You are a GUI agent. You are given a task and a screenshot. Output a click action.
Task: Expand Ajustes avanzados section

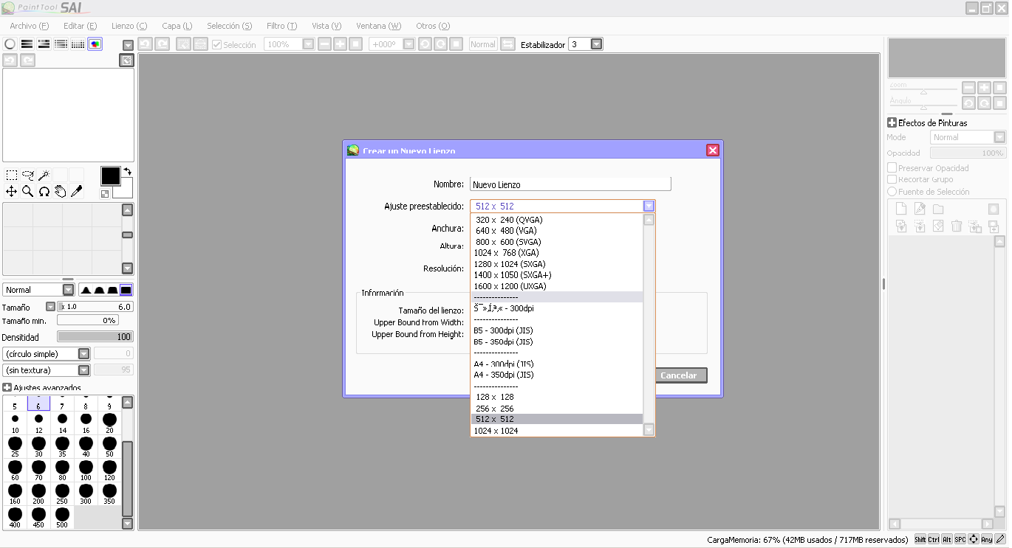click(7, 387)
